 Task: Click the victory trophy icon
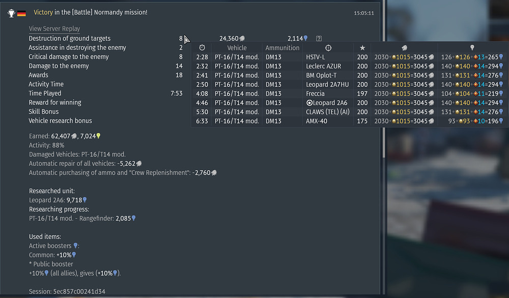pos(11,13)
